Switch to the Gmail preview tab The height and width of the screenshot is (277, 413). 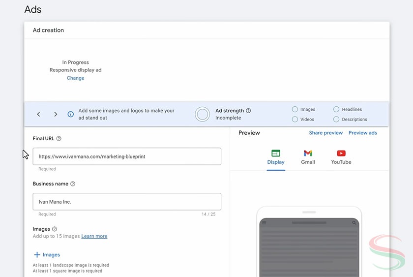click(308, 157)
